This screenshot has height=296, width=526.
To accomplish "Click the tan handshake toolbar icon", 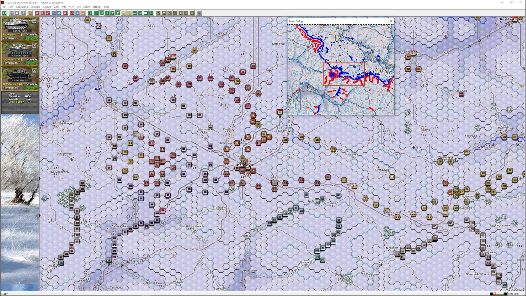I will tap(124, 13).
